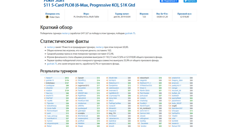Open Muppi profile at rank 40
Viewport: 237px width, 127px height.
coord(81,126)
